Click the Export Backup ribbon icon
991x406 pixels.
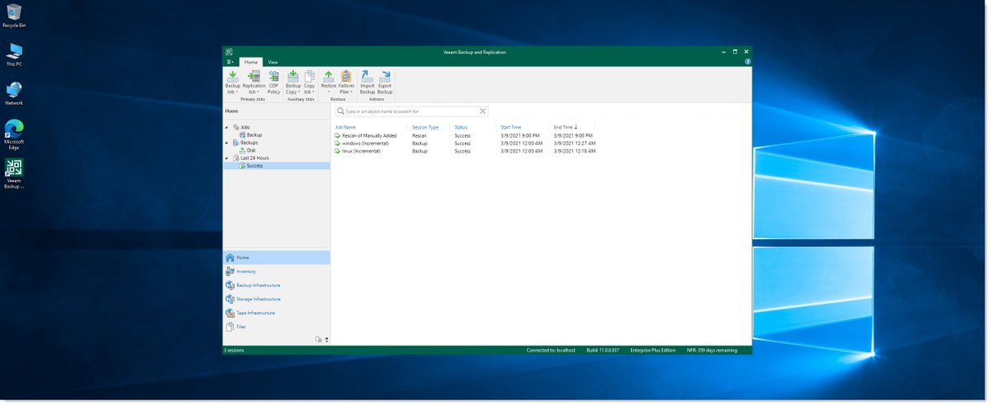(385, 83)
